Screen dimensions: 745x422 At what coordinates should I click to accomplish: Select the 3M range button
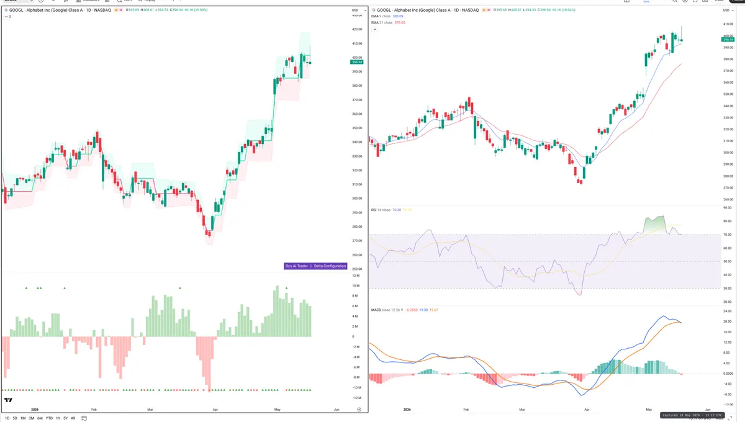pyautogui.click(x=31, y=418)
